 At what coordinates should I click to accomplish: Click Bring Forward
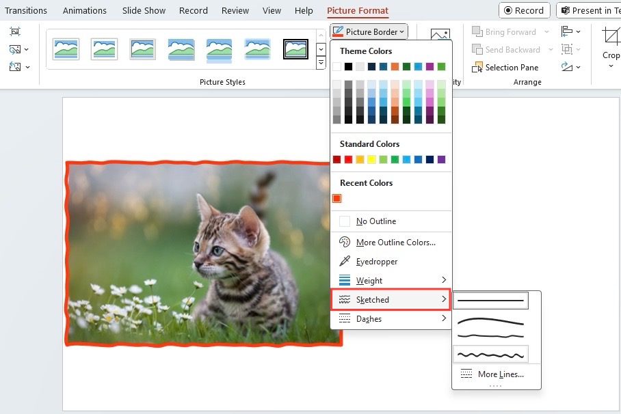click(x=504, y=31)
